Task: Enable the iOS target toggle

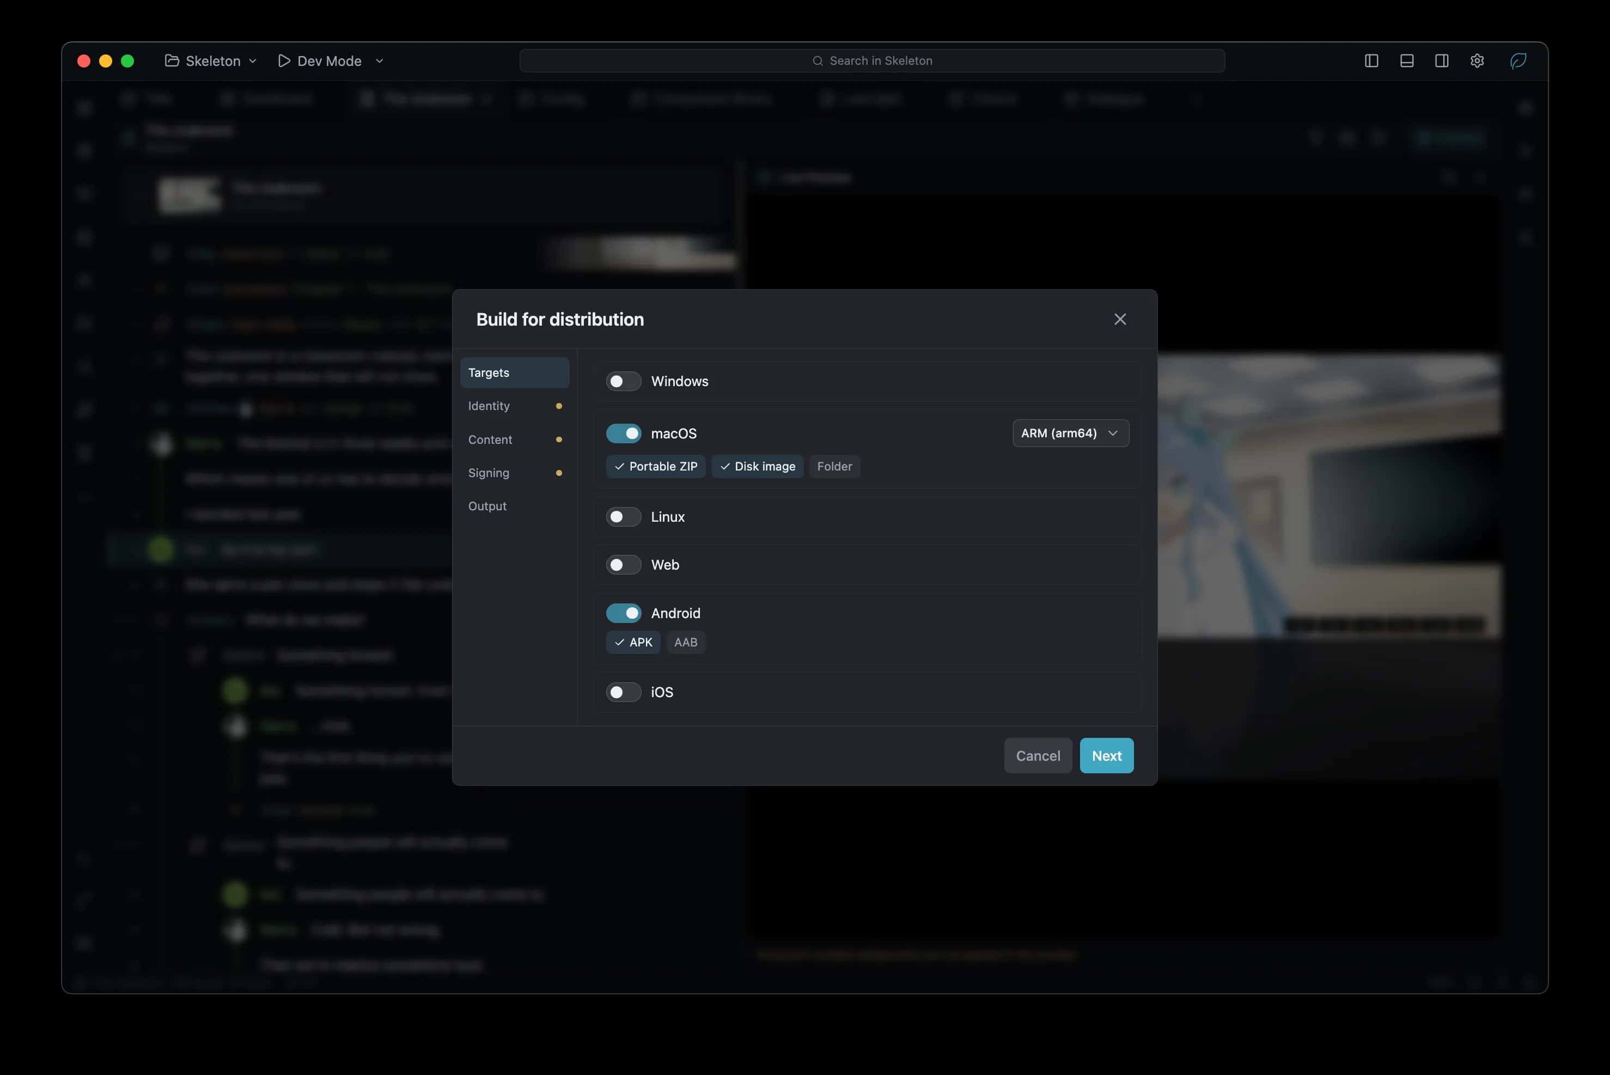Action: point(623,693)
